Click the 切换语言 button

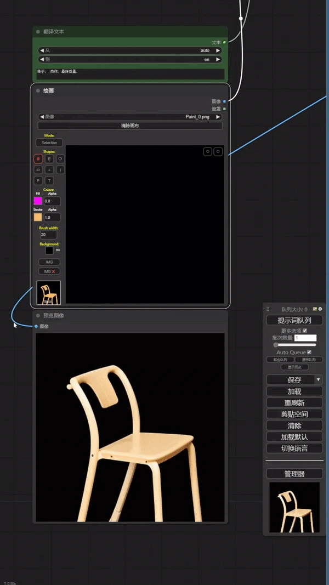(x=294, y=448)
